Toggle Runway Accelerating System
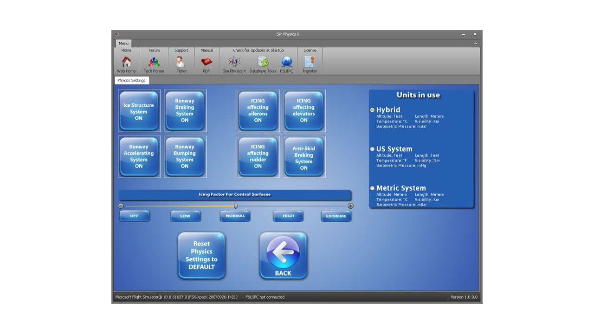The height and width of the screenshot is (334, 594). click(139, 157)
